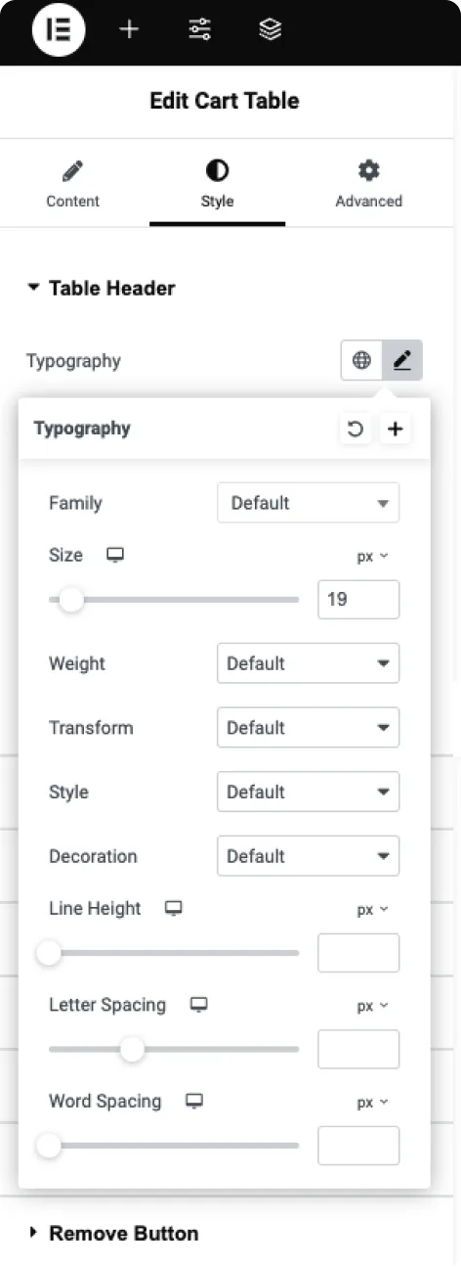
Task: Switch to the Advanced tab
Action: click(x=368, y=185)
